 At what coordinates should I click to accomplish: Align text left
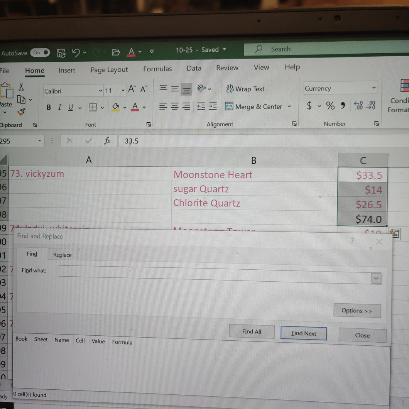click(x=163, y=106)
